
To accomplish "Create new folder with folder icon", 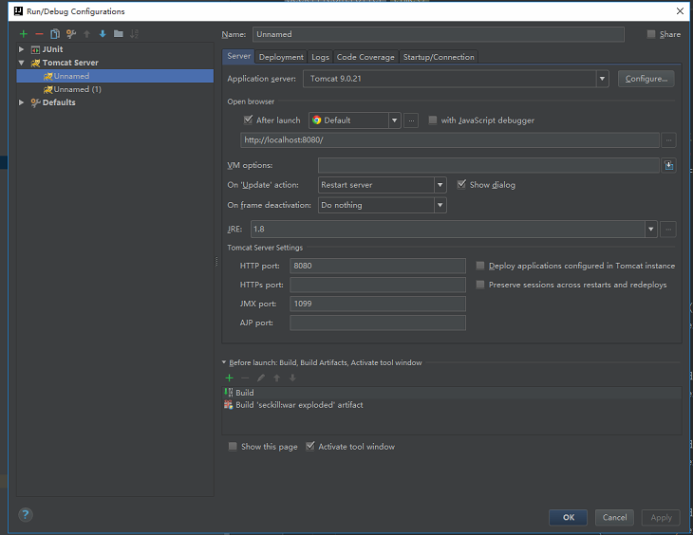I will click(x=119, y=33).
